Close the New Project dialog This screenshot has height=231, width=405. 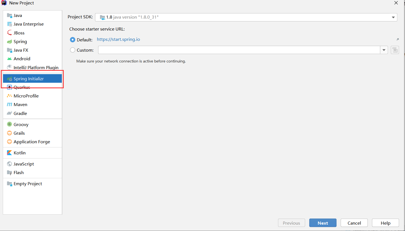coord(396,3)
